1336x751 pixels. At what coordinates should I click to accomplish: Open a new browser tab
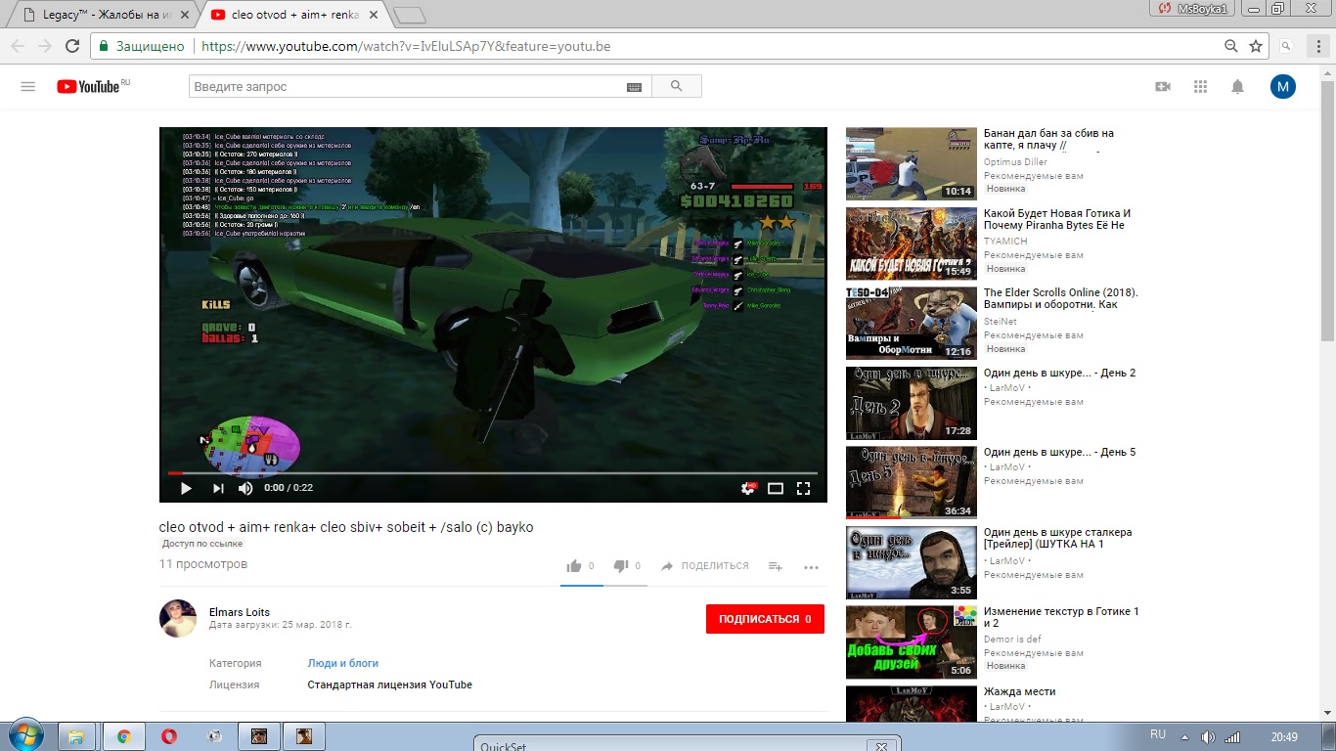(x=409, y=15)
